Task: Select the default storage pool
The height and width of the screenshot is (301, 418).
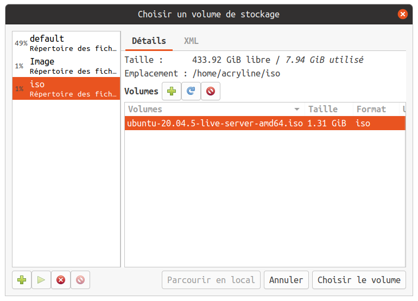Action: click(66, 43)
